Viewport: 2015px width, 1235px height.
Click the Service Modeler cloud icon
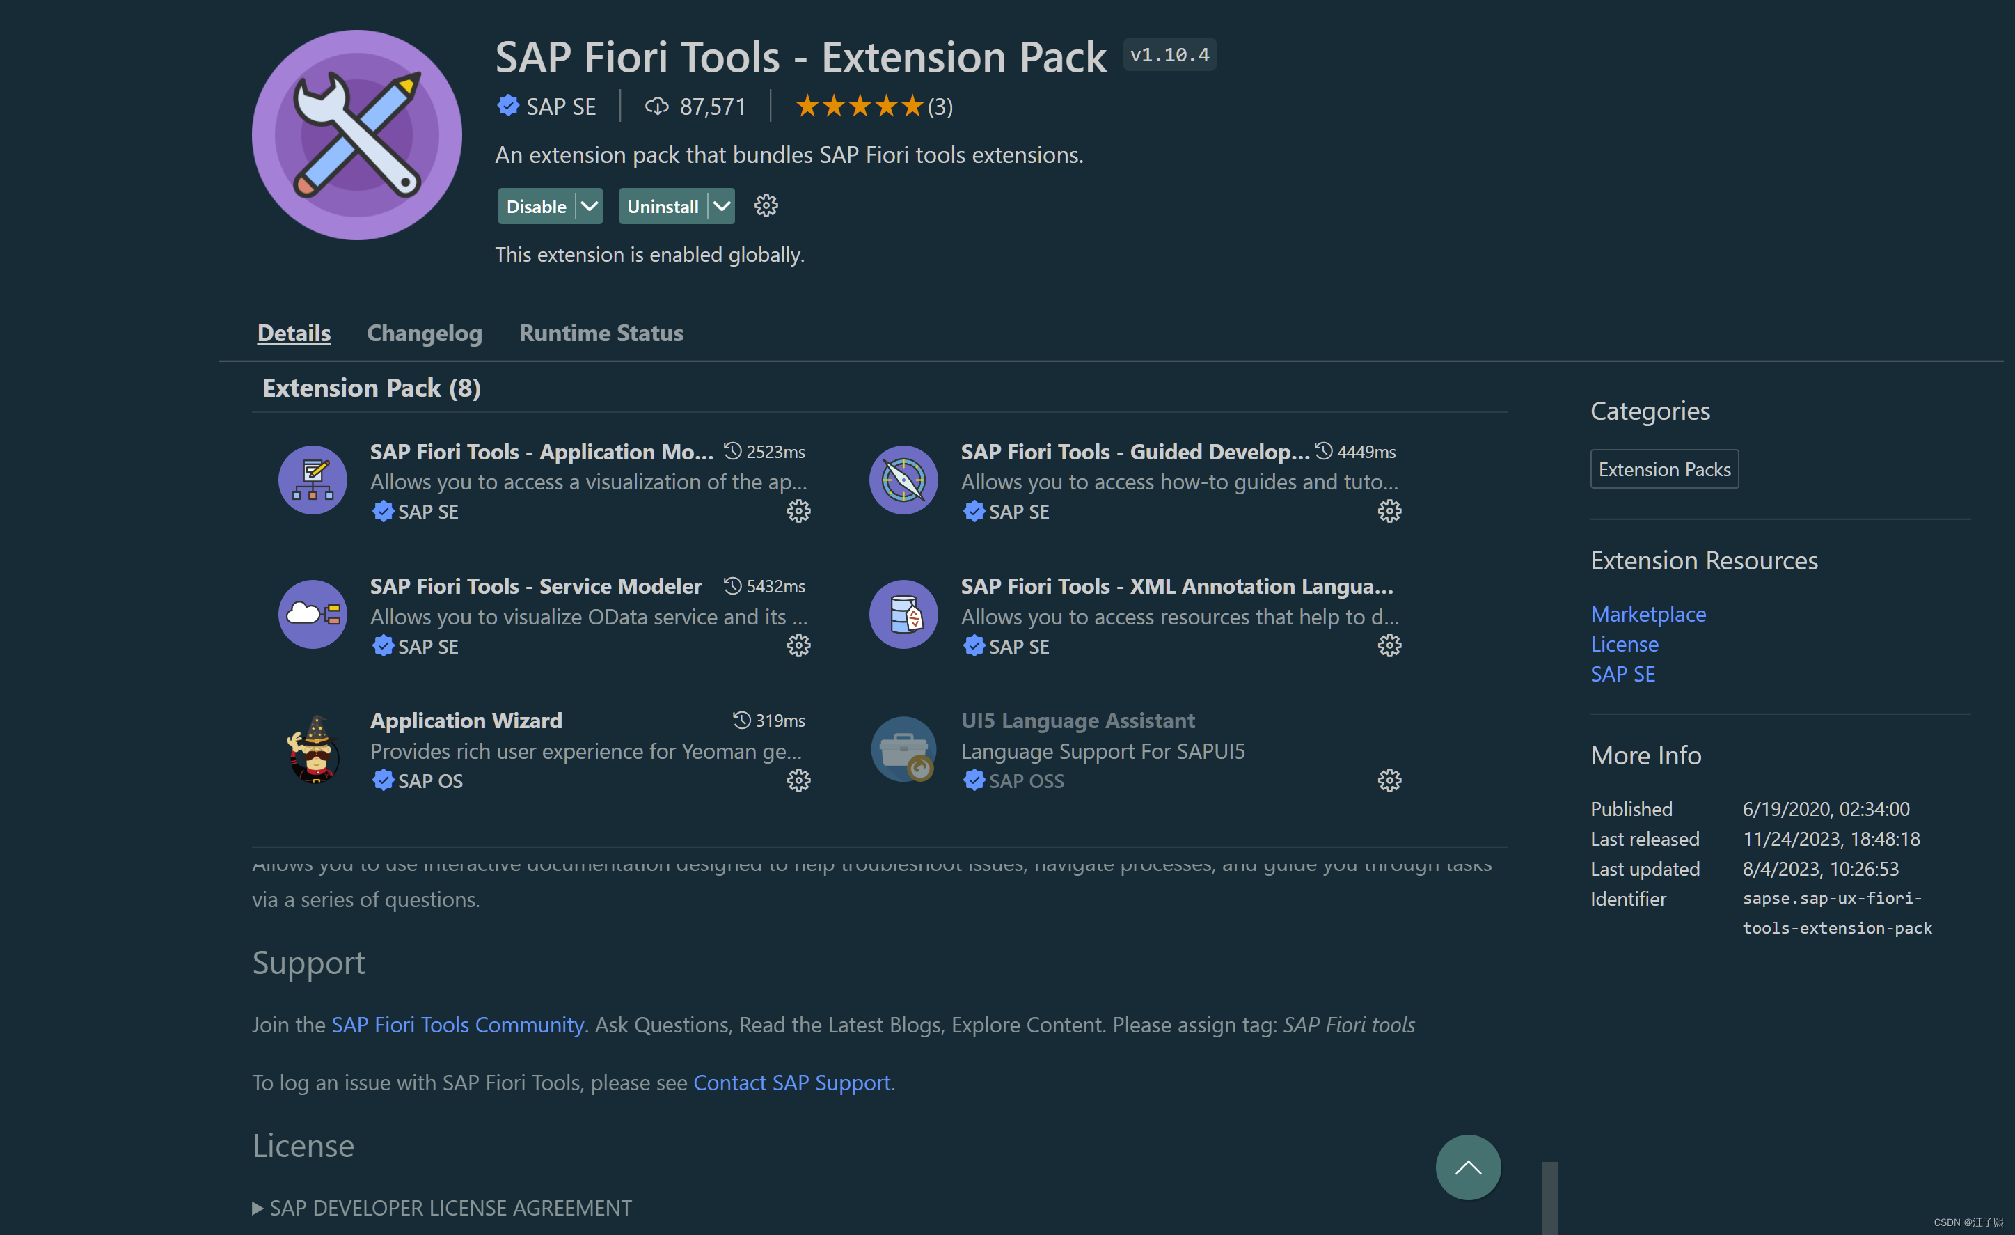(313, 614)
